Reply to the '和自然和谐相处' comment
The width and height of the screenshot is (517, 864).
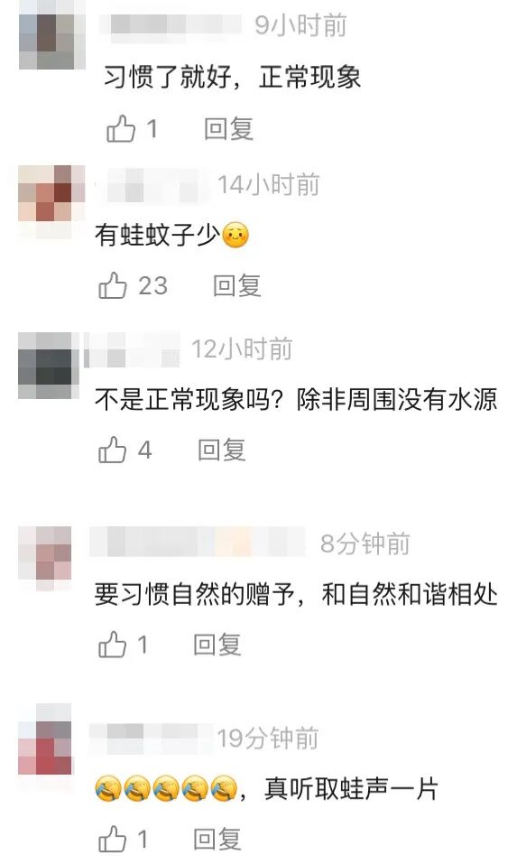click(217, 644)
